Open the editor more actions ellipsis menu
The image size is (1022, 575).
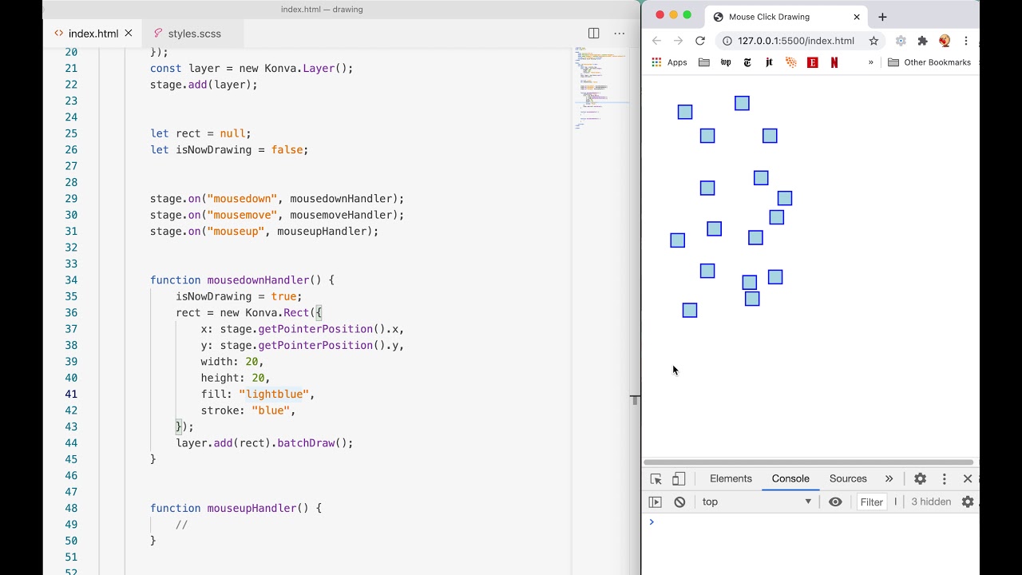[619, 33]
